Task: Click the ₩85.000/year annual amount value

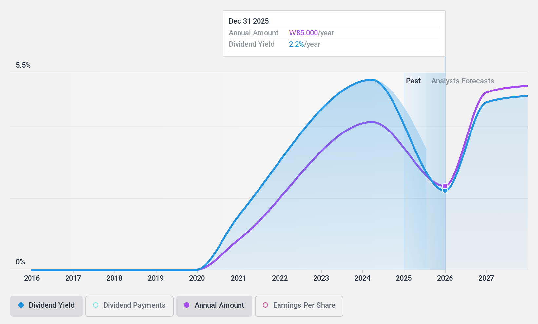Action: pos(312,33)
